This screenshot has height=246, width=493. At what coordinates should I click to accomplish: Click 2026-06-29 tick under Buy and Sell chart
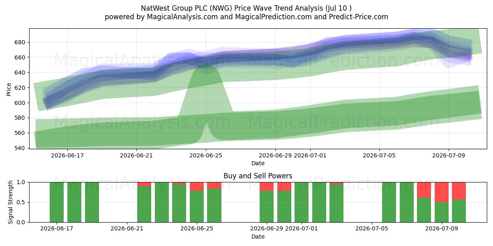(x=267, y=229)
